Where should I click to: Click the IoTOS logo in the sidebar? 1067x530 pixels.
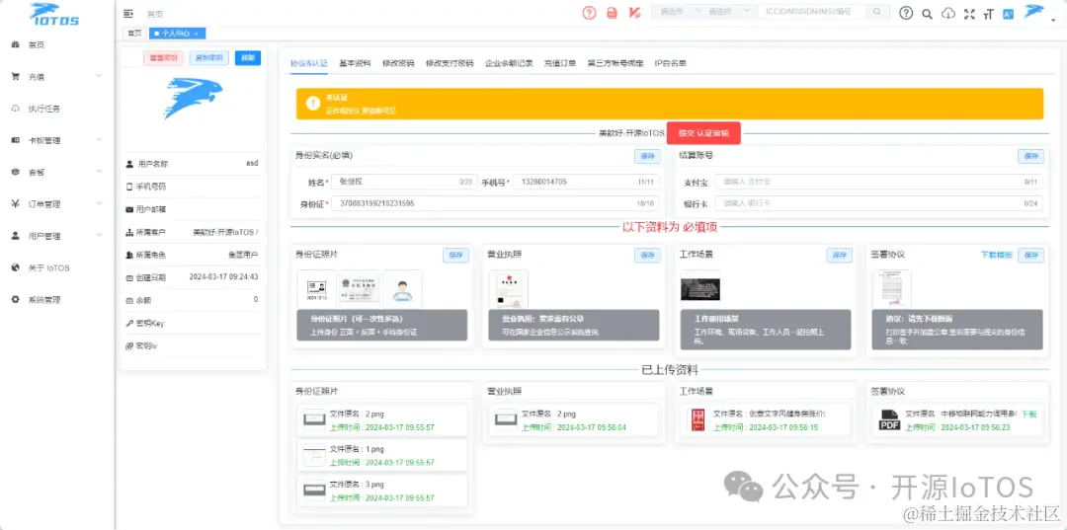[x=54, y=14]
